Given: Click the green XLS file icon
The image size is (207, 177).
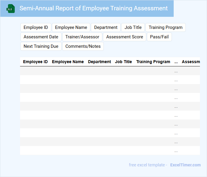Looking at the screenshot, I should 11,9.
